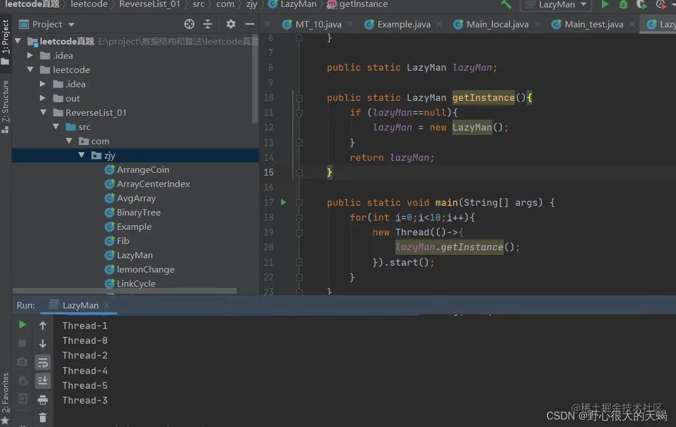Open the 2: Favorites side tool window
Screen dimensions: 676x427
click(x=5, y=398)
